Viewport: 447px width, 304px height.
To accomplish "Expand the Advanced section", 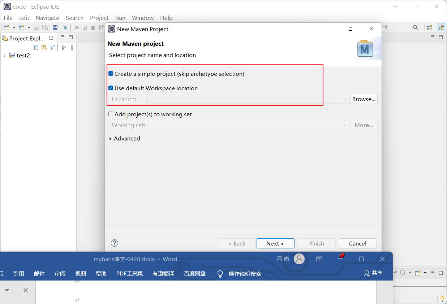I will (111, 139).
